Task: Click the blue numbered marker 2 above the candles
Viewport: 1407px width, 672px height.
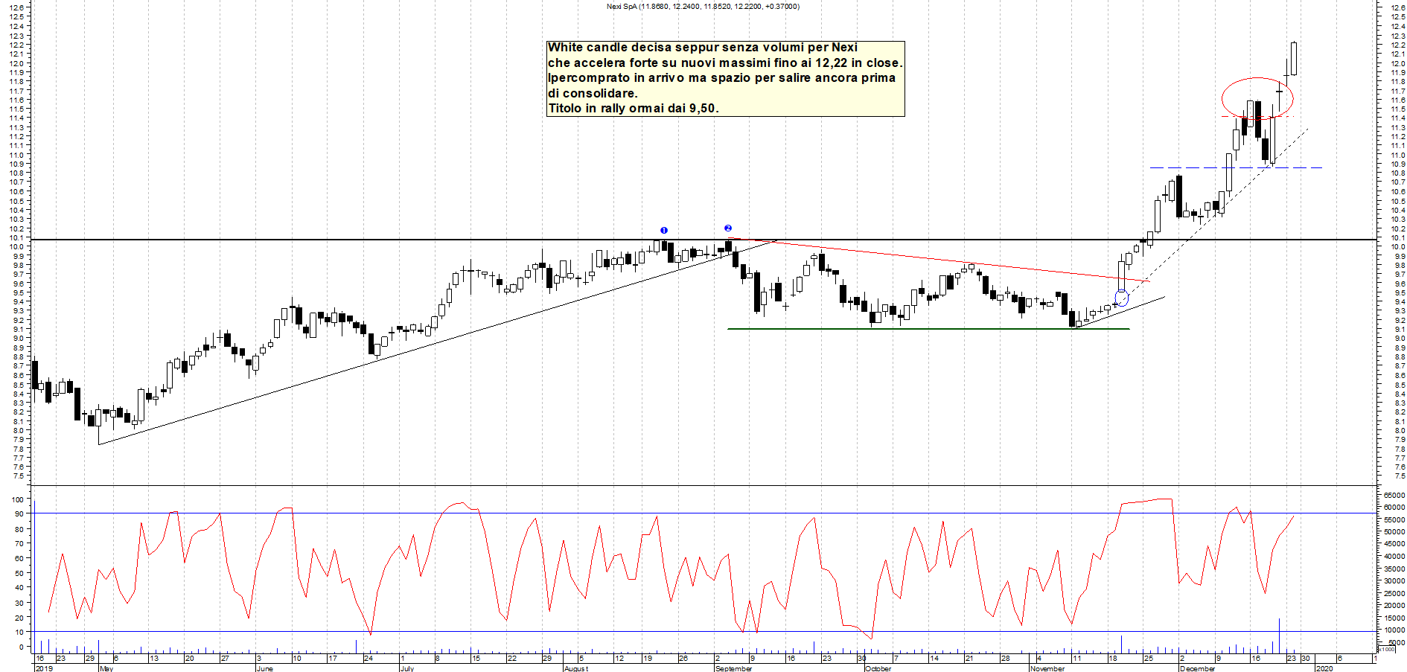Action: [x=728, y=228]
